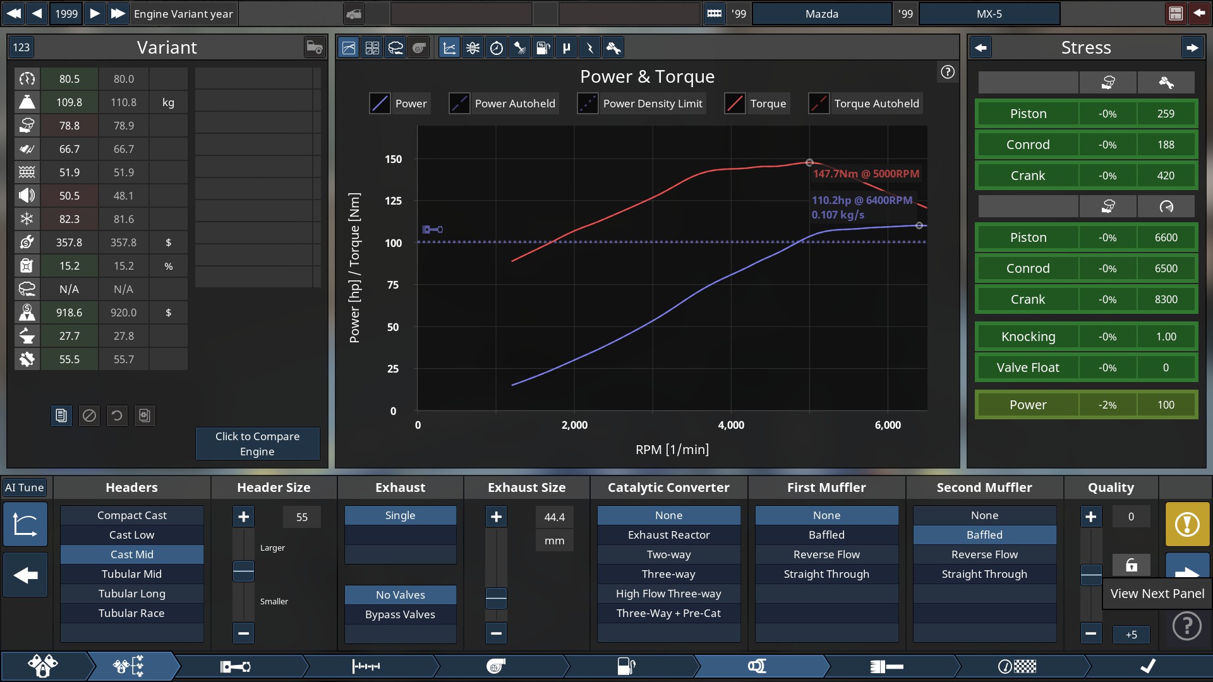The width and height of the screenshot is (1213, 682).
Task: Open the mu friction graph
Action: coord(566,47)
